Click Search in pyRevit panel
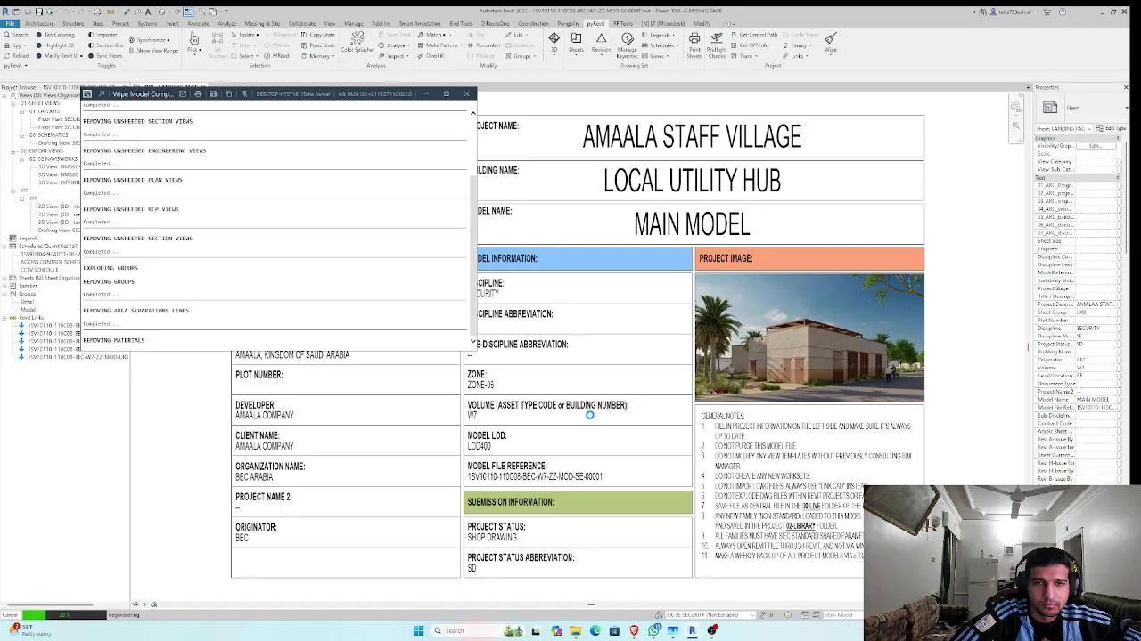Viewport: 1141px width, 641px height. (18, 35)
